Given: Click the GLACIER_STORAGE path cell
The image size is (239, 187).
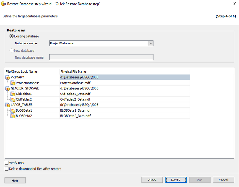Looking at the screenshot, I should 125,88.
